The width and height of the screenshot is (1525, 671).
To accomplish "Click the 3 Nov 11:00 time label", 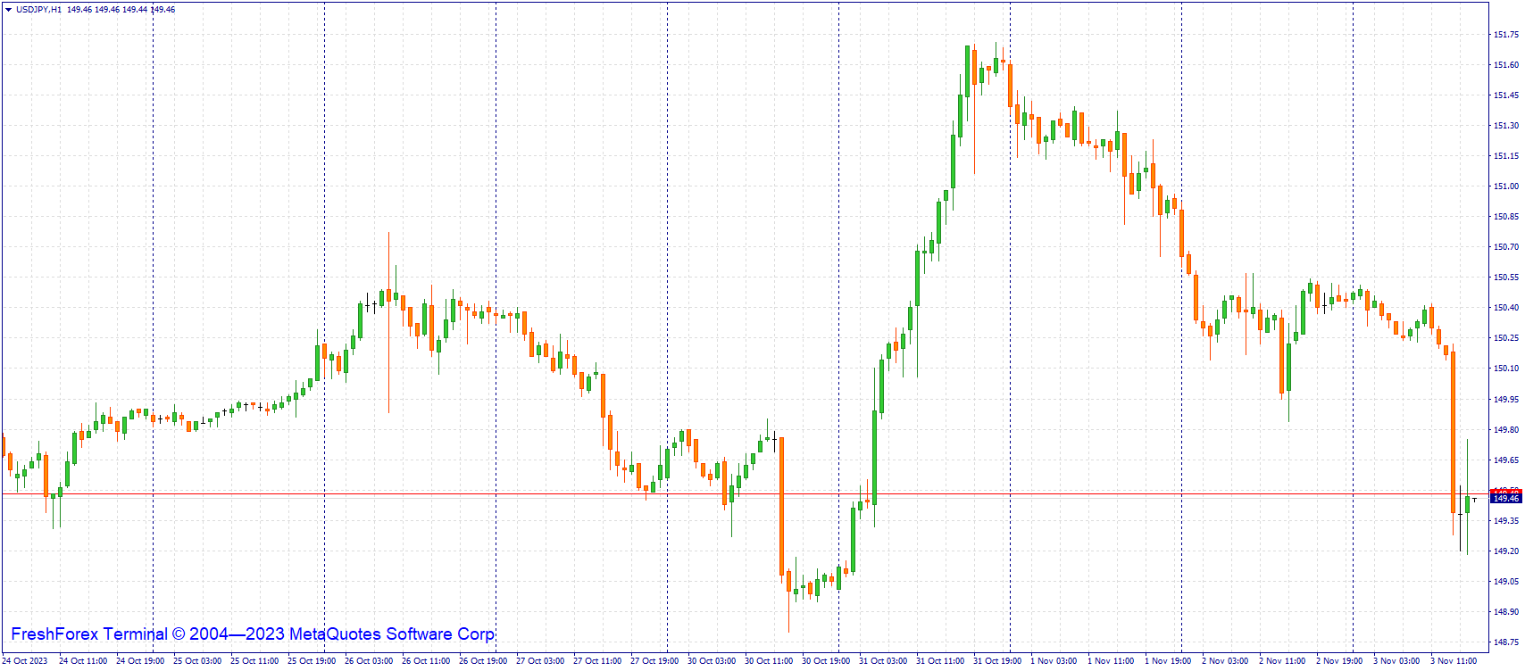I will (1454, 661).
